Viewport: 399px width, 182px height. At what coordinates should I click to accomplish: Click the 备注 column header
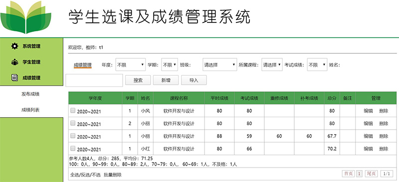click(x=347, y=98)
